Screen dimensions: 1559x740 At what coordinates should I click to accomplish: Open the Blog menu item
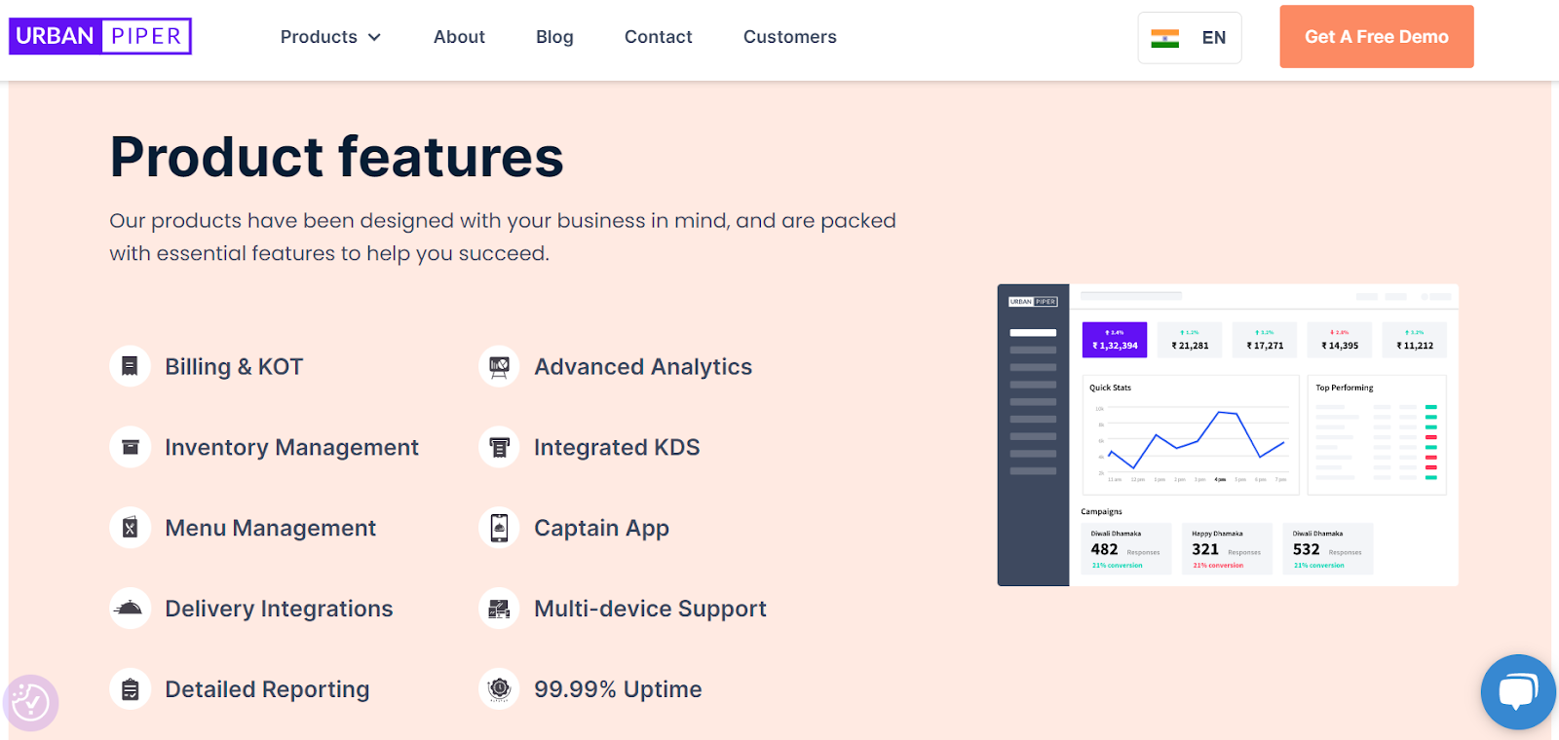point(554,37)
